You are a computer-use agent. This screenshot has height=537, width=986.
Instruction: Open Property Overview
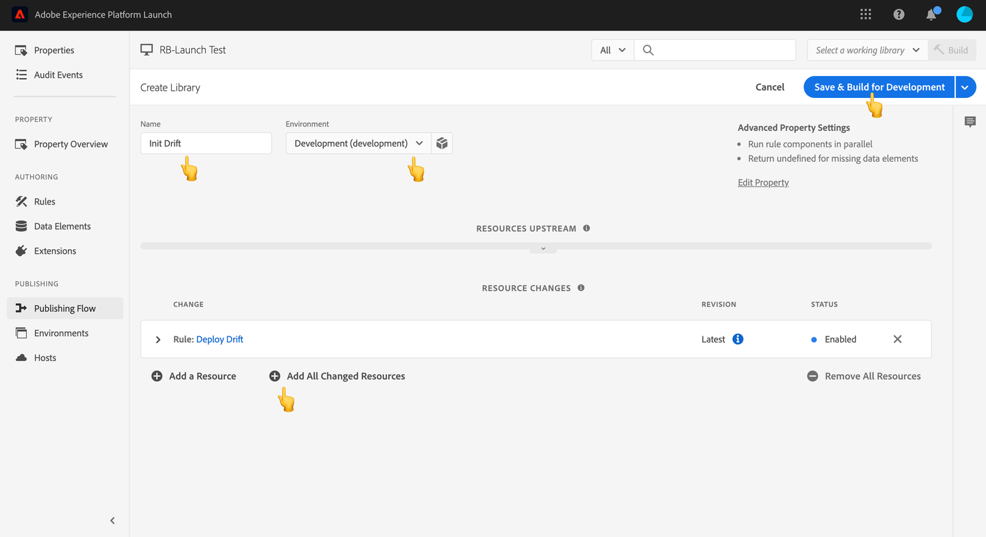[x=71, y=144]
